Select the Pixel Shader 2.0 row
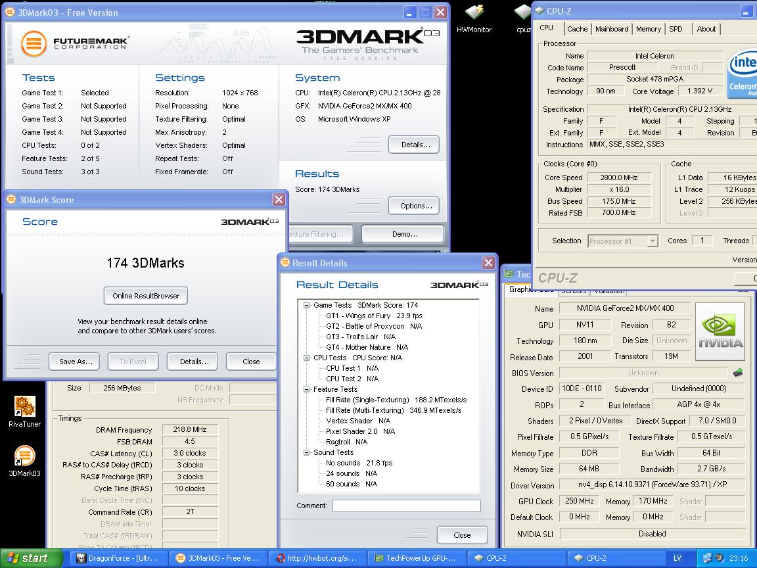Viewport: 757px width, 568px height. 360,431
